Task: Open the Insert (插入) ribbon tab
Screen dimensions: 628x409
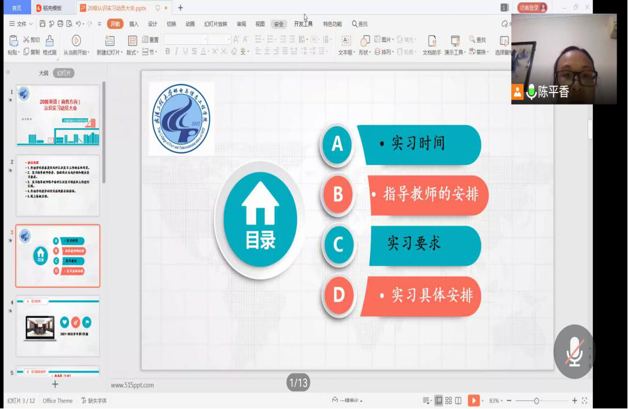Action: click(134, 24)
